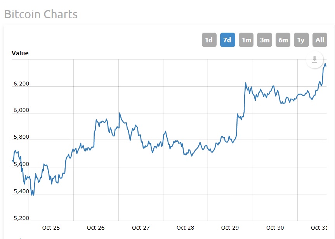The image size is (335, 239).
Task: Select the Oct 26 axis label
Action: [96, 228]
